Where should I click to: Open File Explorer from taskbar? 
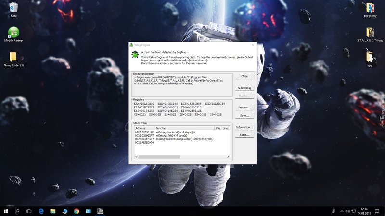53,211
